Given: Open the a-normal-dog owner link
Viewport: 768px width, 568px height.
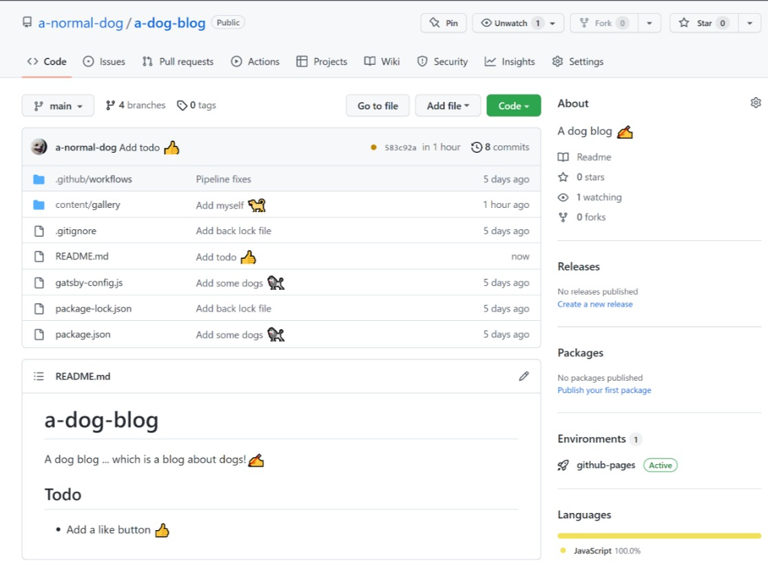Looking at the screenshot, I should pyautogui.click(x=81, y=23).
